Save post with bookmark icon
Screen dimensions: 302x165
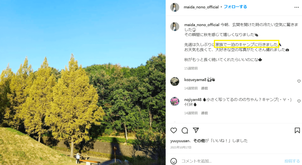click(297, 130)
